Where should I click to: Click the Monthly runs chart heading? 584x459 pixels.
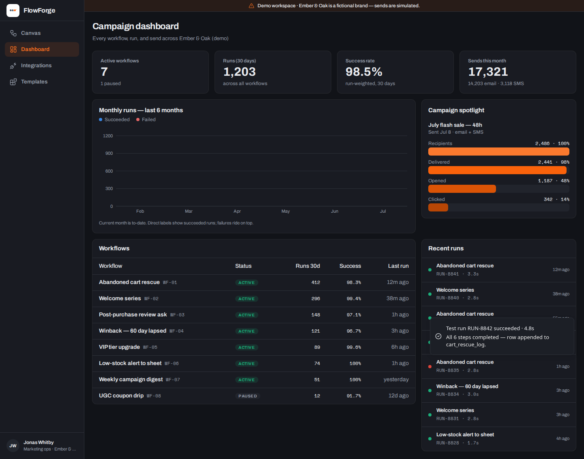point(141,110)
